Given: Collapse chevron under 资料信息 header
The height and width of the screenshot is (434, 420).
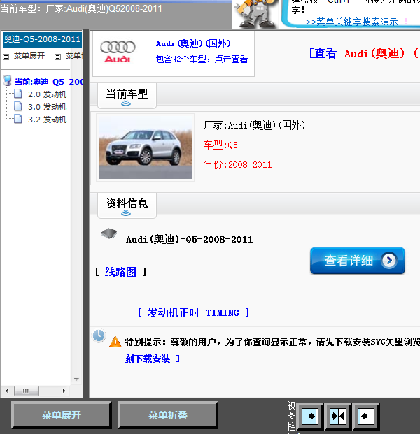Looking at the screenshot, I should point(126,213).
